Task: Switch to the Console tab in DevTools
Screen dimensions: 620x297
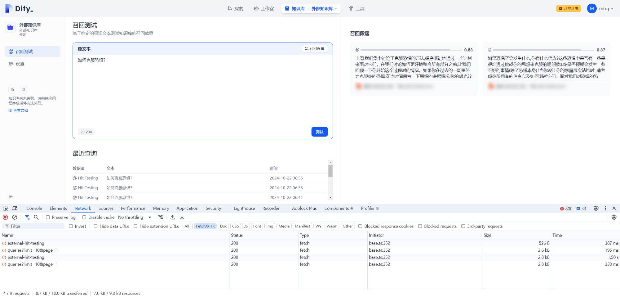Action: tap(34, 208)
